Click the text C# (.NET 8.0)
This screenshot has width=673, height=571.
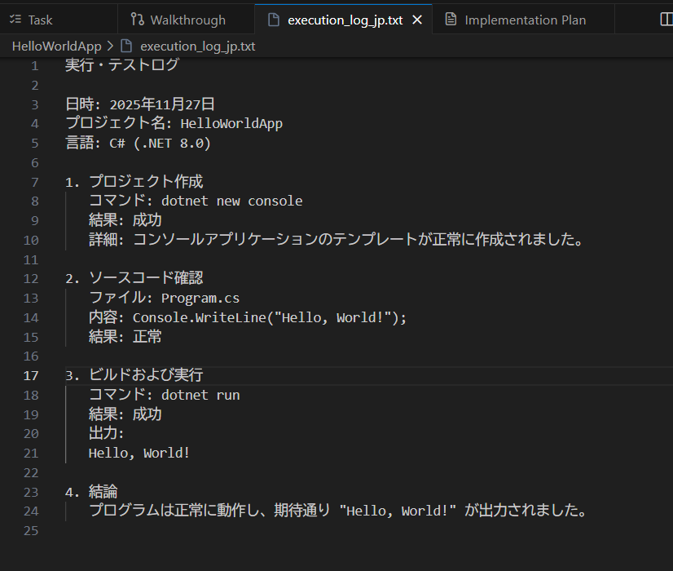pyautogui.click(x=160, y=143)
